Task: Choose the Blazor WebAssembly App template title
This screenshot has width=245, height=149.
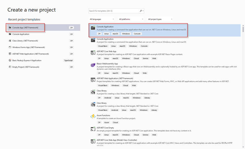Action: tap(107, 64)
